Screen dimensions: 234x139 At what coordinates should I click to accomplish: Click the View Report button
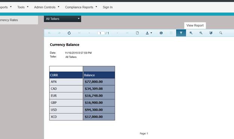point(195,25)
